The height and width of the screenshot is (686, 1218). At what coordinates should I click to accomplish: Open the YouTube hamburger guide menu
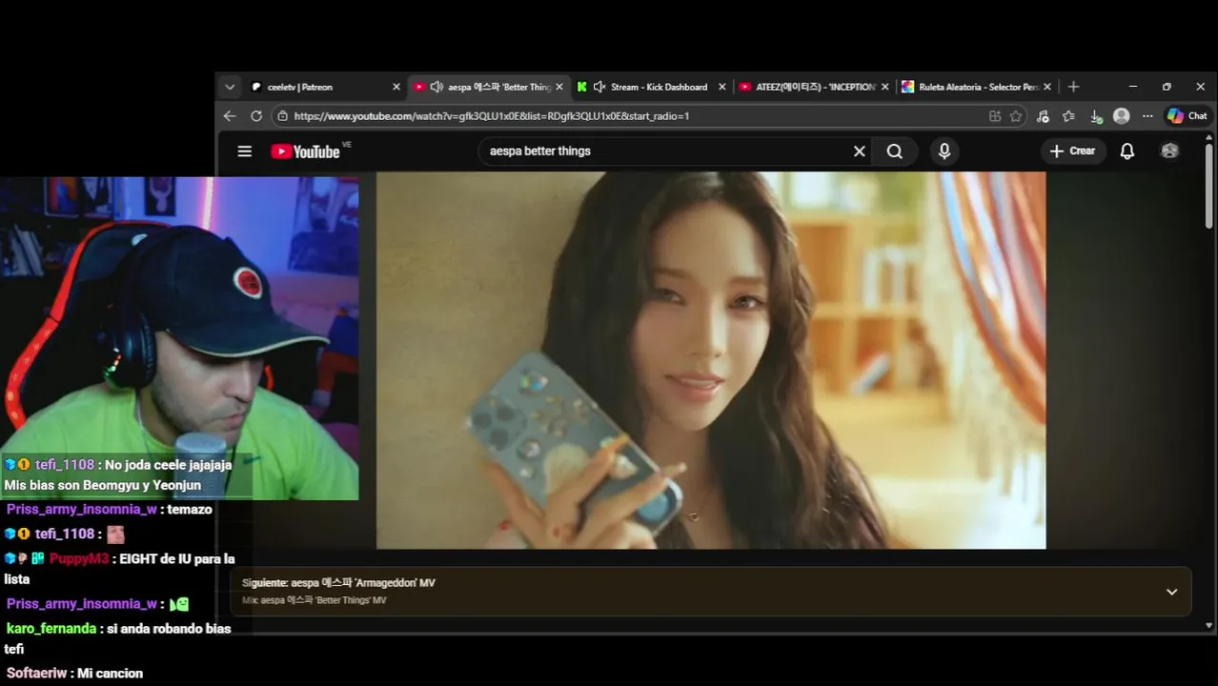(x=245, y=151)
